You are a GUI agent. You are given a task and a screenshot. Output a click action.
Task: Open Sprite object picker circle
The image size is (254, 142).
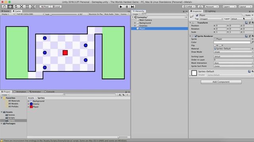point(252,39)
